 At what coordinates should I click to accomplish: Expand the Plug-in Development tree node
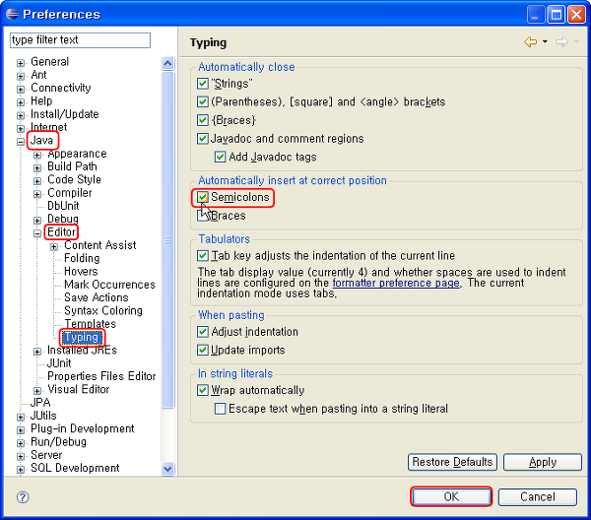21,430
